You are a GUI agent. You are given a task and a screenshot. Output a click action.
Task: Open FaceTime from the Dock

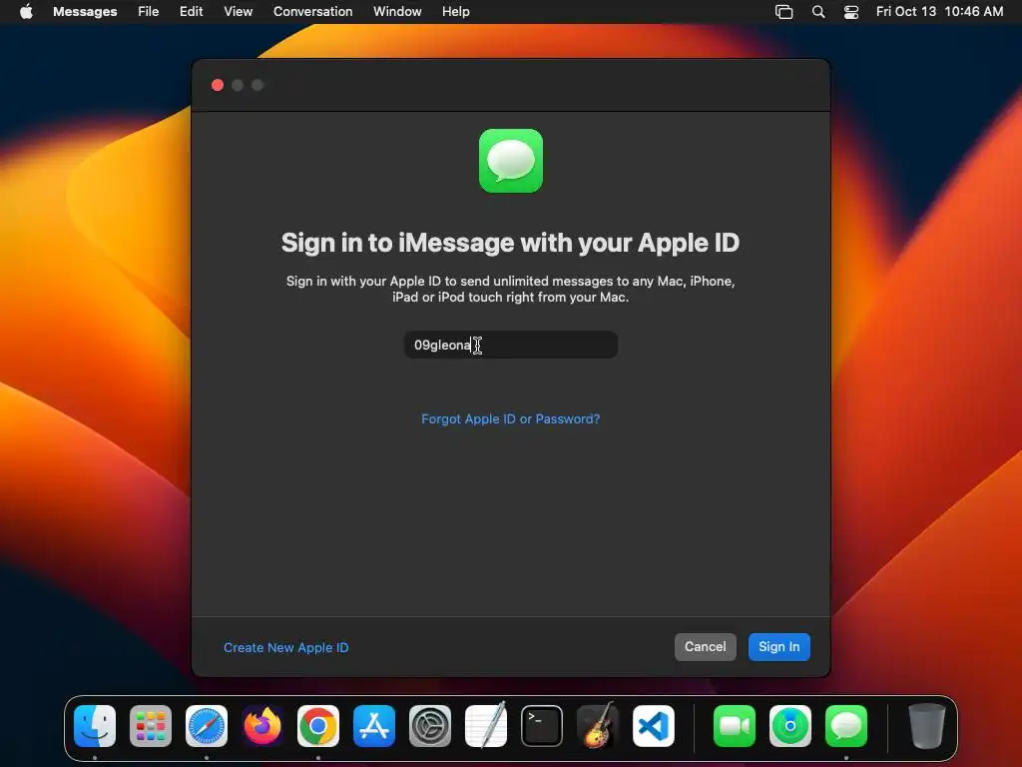click(x=735, y=725)
